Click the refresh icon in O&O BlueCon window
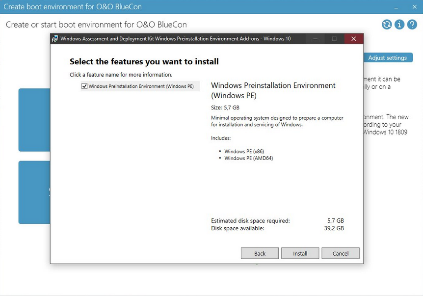The width and height of the screenshot is (423, 296). pos(387,25)
